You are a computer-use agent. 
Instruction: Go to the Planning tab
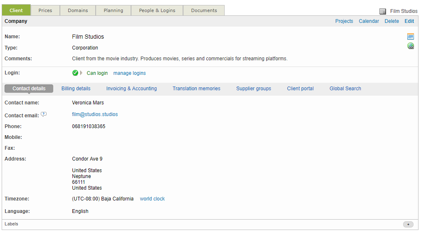tap(113, 10)
